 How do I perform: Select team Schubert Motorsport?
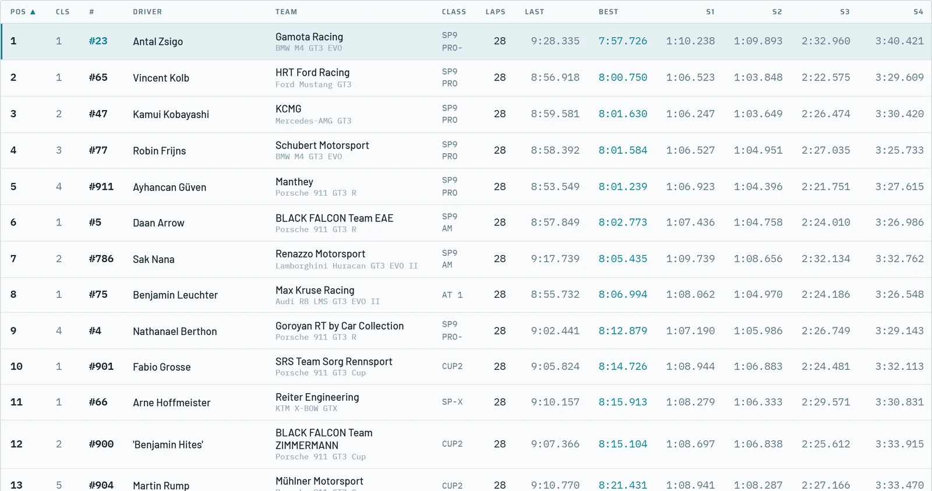point(322,145)
